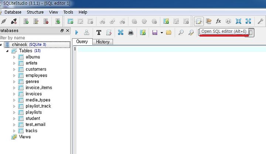This screenshot has width=266, height=154.
Task: Click the Edit database icon
Action: point(36,21)
